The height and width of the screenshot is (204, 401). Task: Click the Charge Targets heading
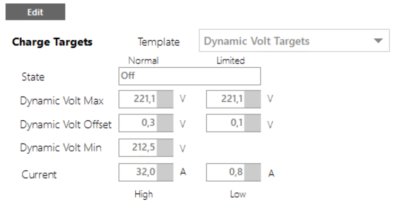[52, 42]
